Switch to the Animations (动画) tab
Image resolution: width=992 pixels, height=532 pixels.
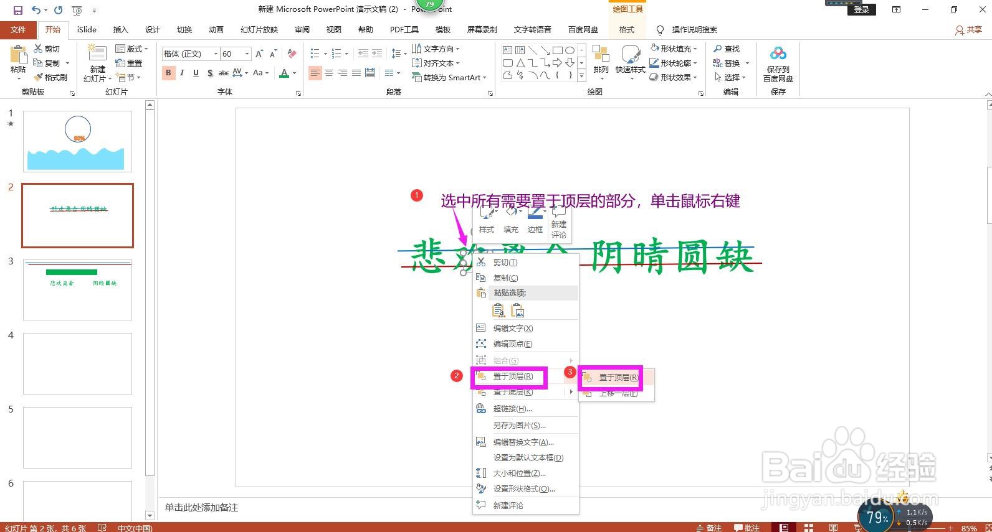pyautogui.click(x=216, y=29)
